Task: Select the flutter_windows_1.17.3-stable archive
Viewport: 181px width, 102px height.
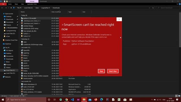Action: pyautogui.click(x=33, y=92)
